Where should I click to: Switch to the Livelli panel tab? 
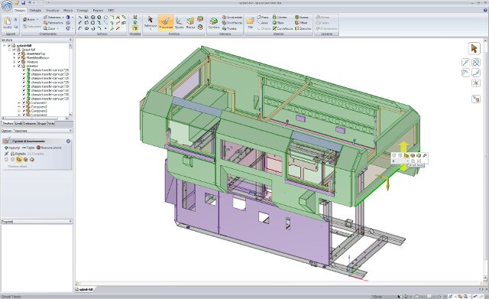click(18, 124)
